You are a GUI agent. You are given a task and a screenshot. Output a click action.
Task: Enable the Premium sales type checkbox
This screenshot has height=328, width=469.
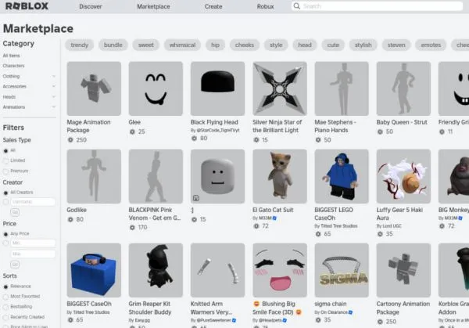click(5, 171)
